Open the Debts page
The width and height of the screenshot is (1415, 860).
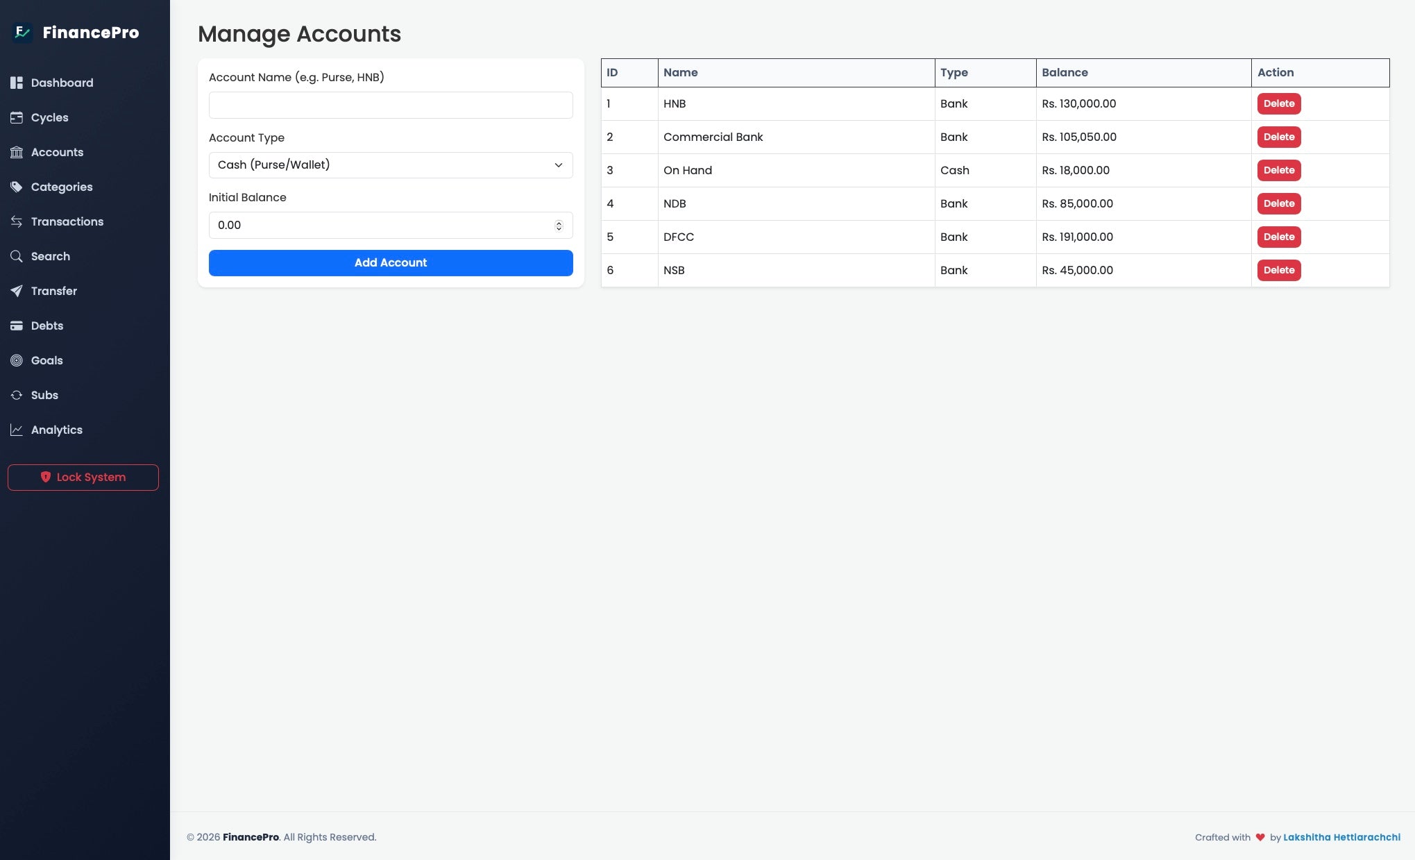85,326
